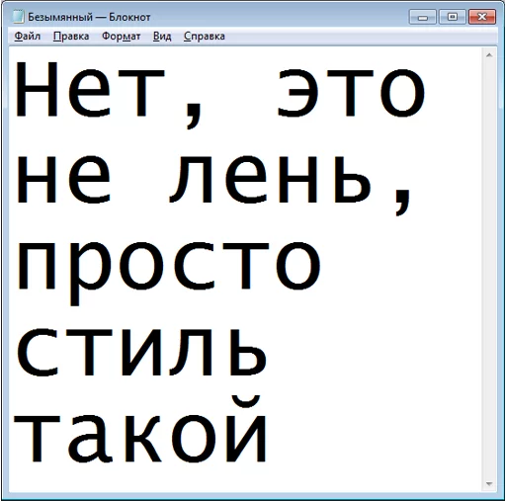Click the word "лень," in second line
This screenshot has width=506, height=501.
tap(291, 185)
